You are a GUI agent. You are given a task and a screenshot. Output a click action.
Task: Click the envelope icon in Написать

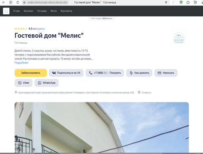tap(159, 73)
